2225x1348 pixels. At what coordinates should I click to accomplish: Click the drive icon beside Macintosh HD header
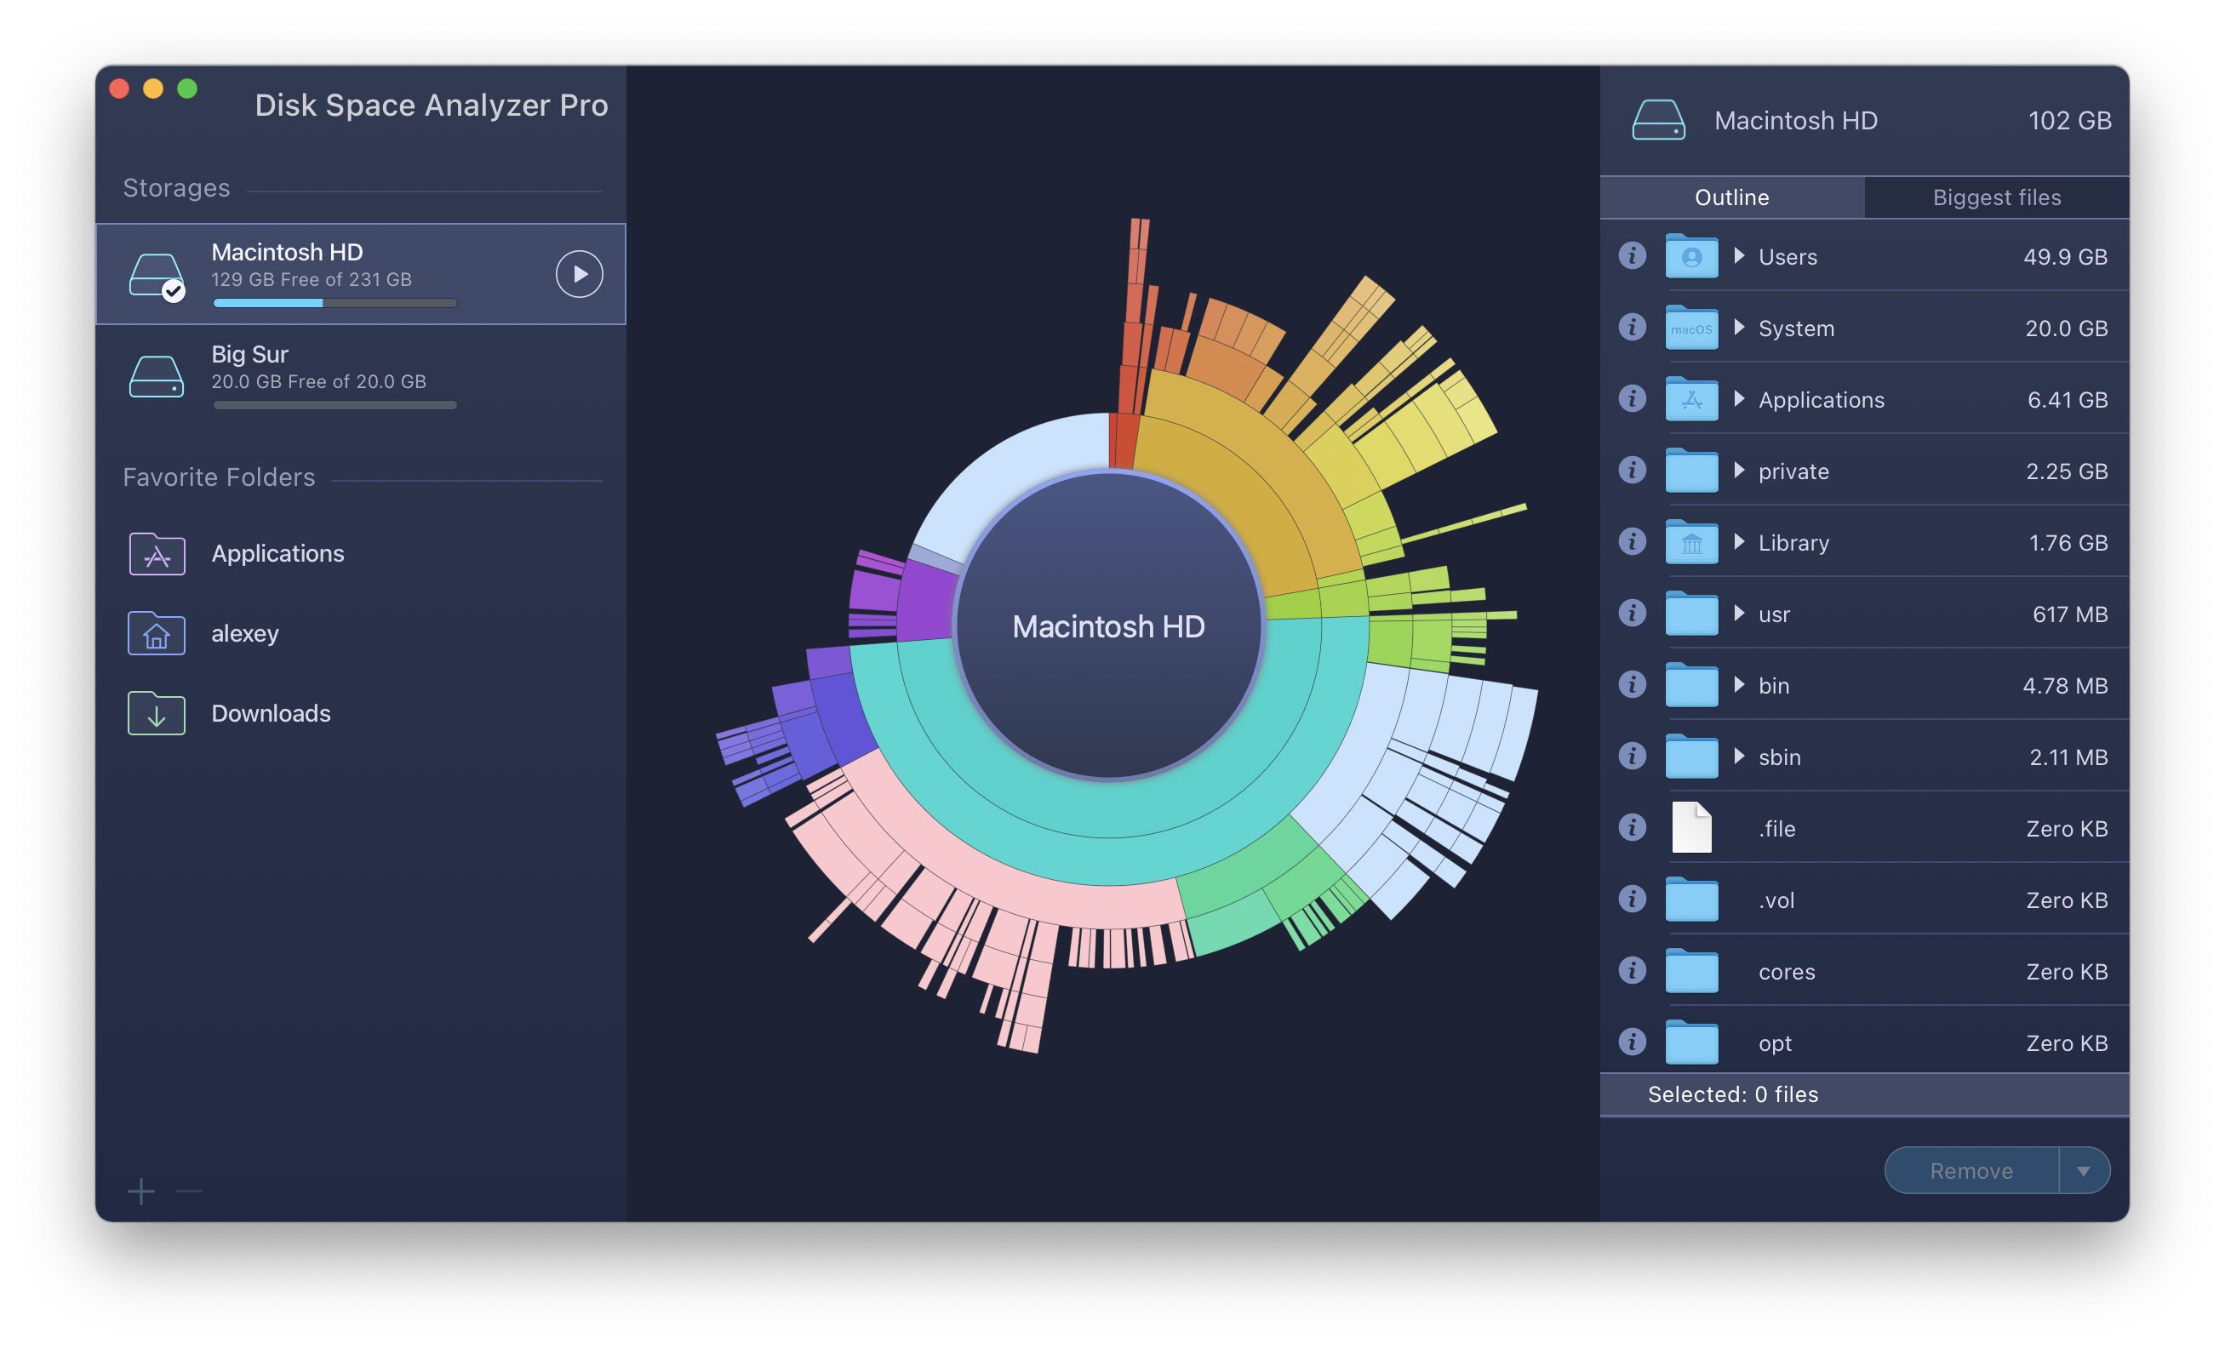point(1658,120)
